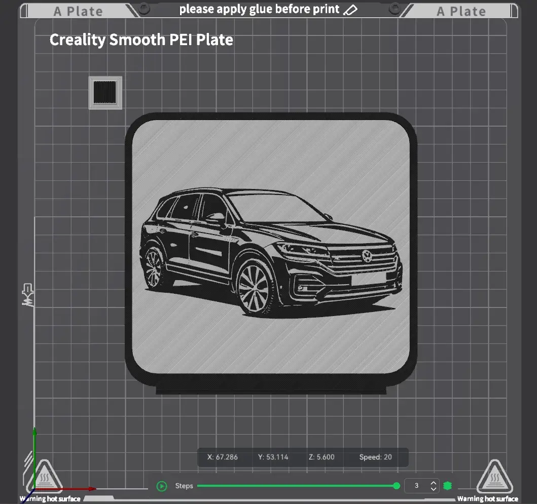The height and width of the screenshot is (504, 537).
Task: Click the right 'A Plate' label
Action: point(461,12)
